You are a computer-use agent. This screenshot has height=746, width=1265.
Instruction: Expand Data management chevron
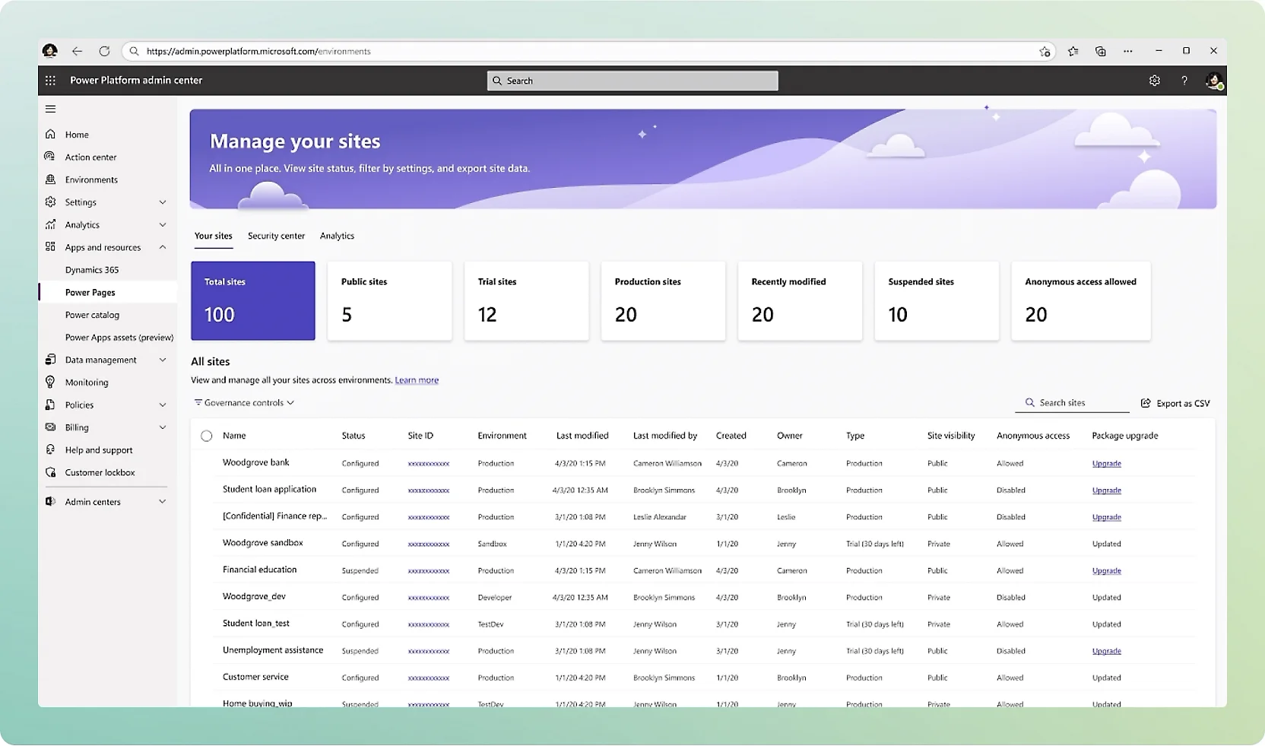pos(162,359)
